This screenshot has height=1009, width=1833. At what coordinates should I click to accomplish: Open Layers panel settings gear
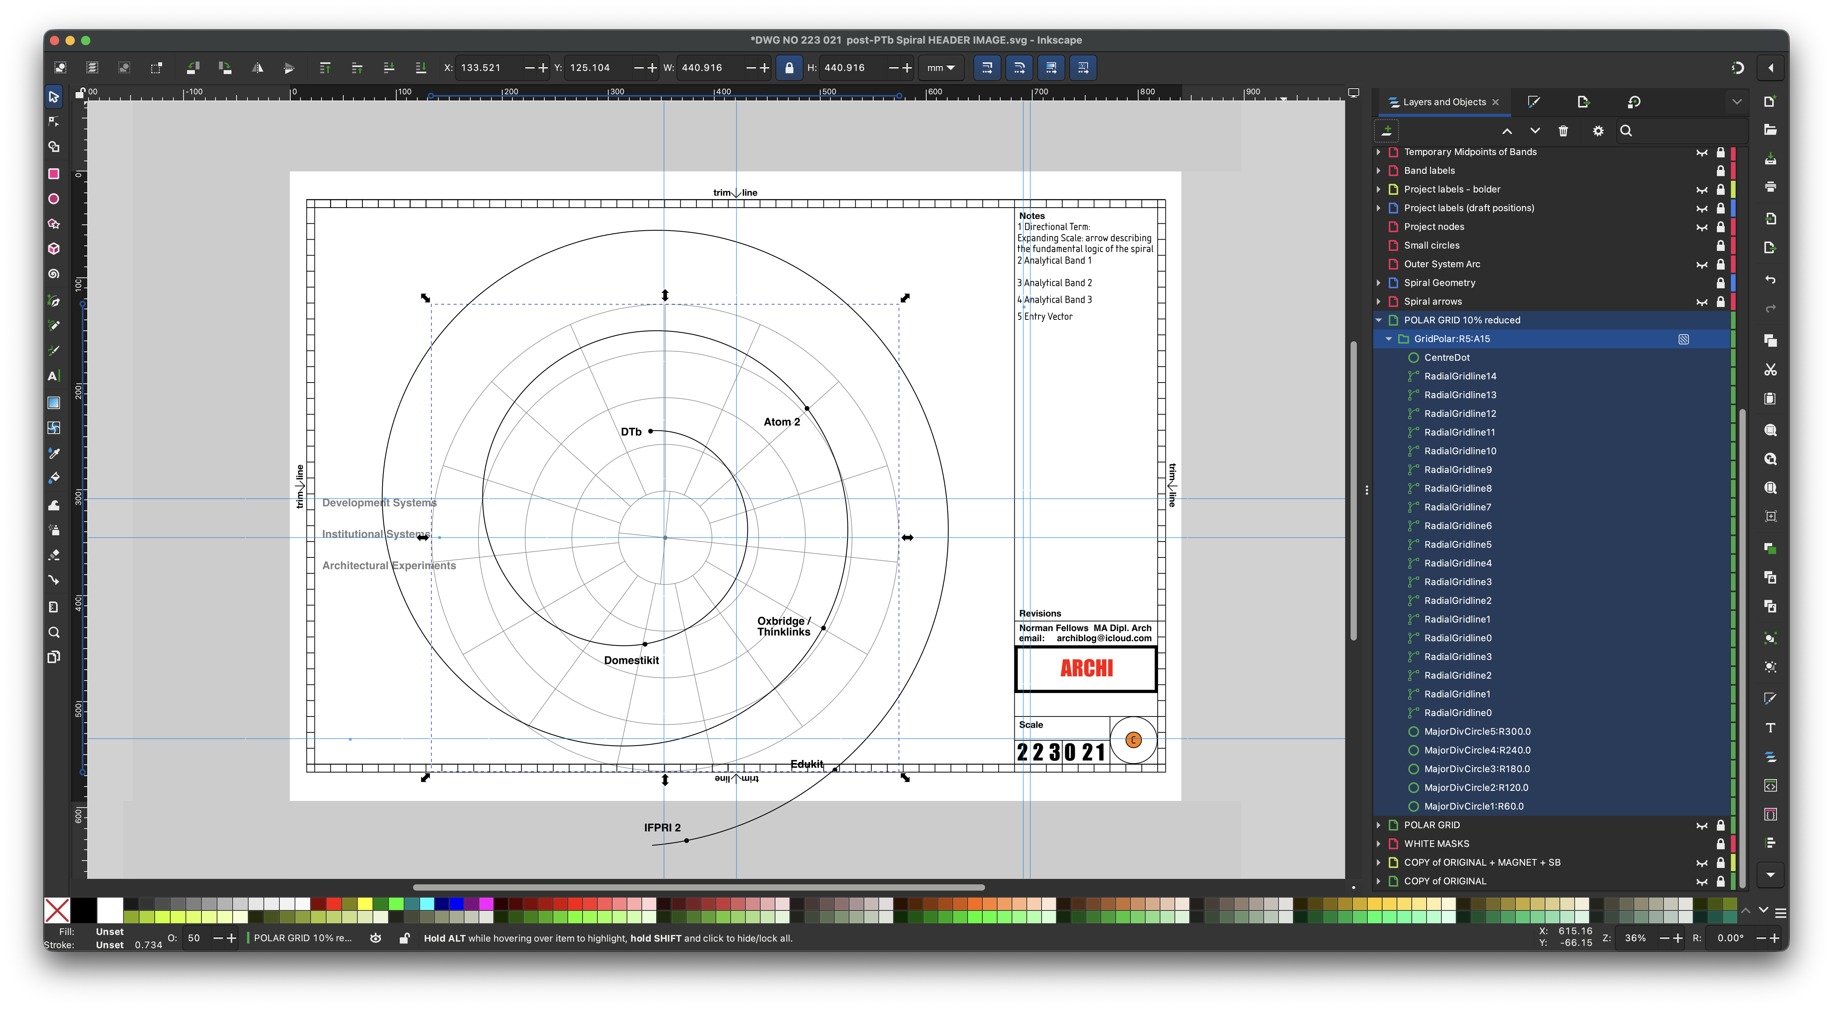1598,131
